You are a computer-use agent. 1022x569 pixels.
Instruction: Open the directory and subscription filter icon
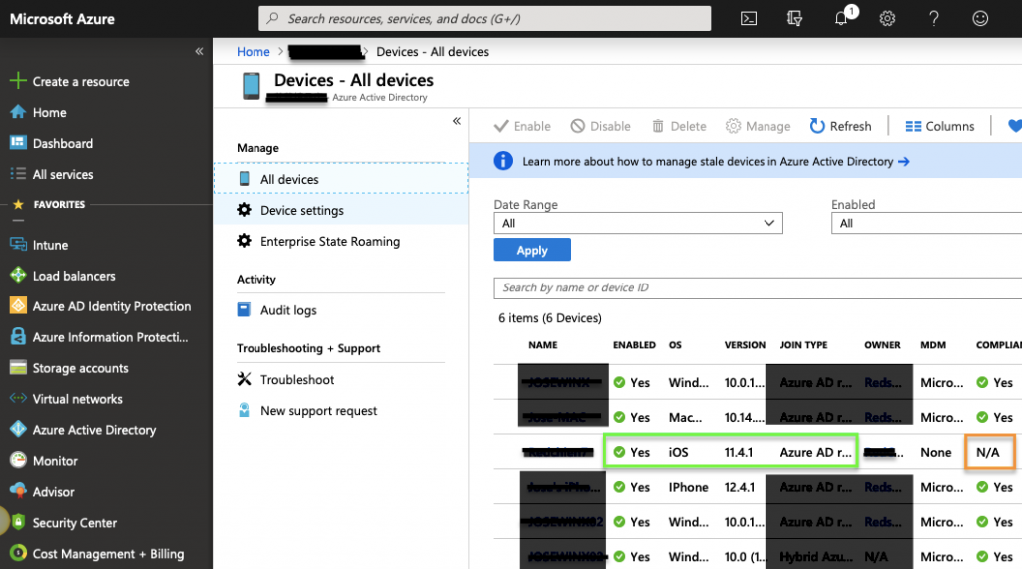(x=794, y=18)
